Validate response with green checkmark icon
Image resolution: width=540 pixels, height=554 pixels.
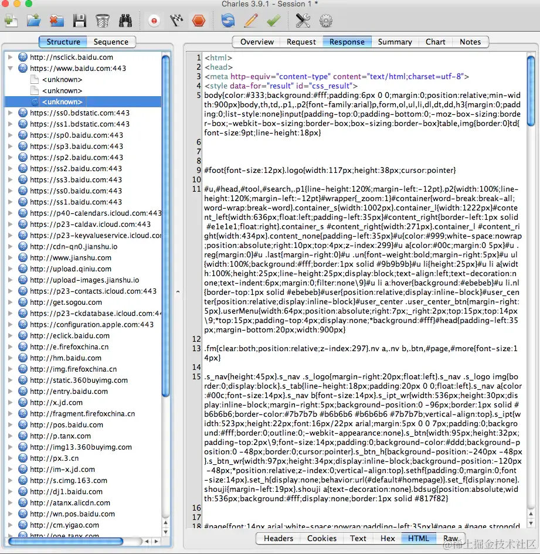tap(274, 21)
